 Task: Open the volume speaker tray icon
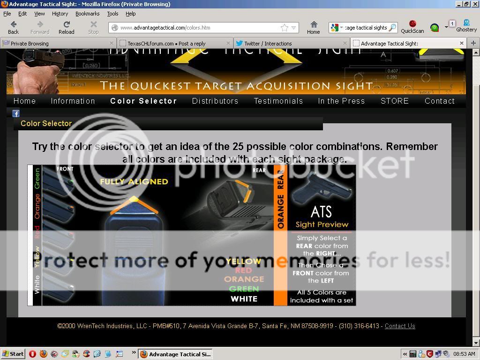tap(446, 354)
